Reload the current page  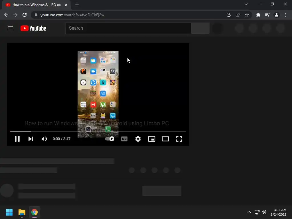[25, 15]
